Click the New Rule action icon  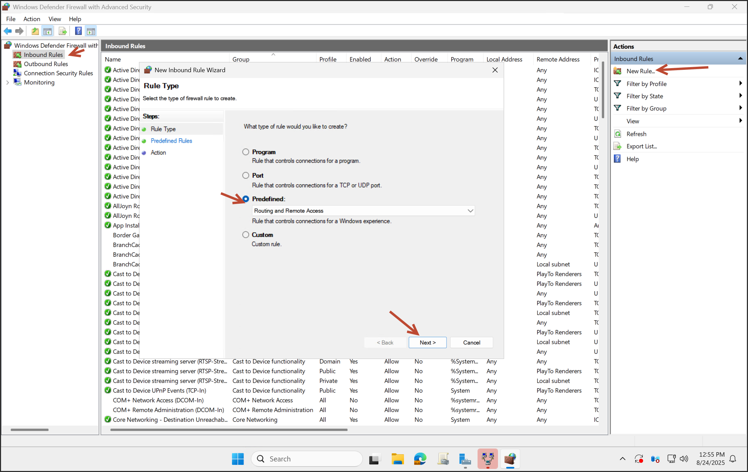[x=618, y=71]
